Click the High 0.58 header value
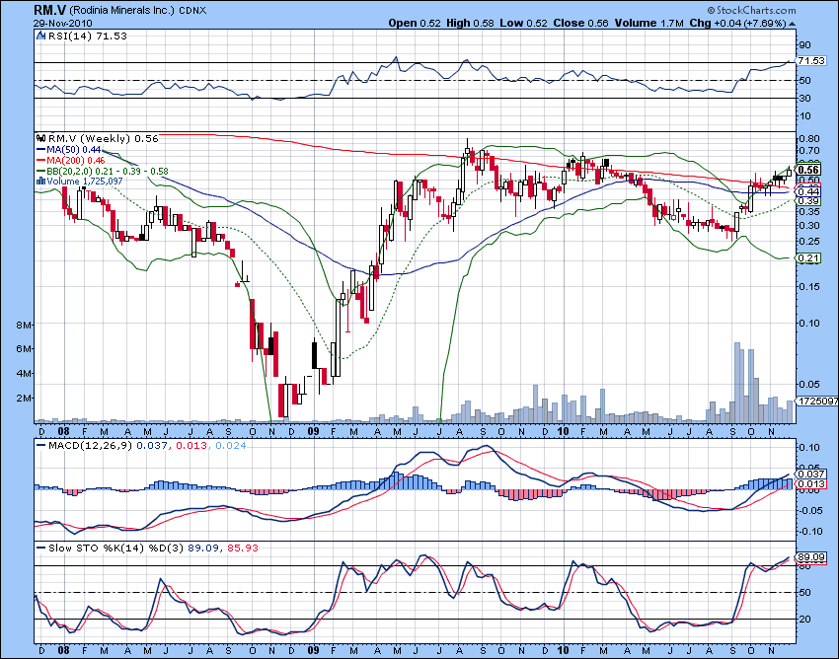 [x=470, y=23]
